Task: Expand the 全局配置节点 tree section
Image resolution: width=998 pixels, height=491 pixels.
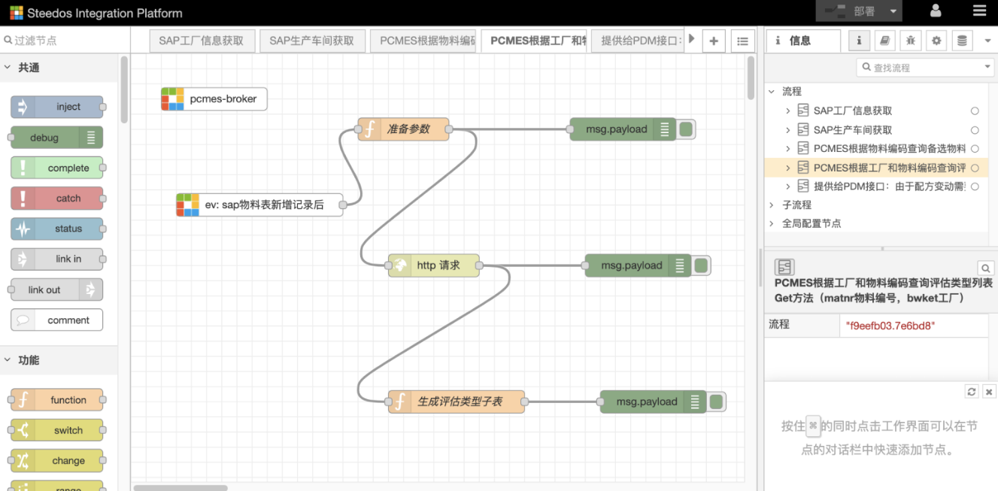Action: click(772, 223)
